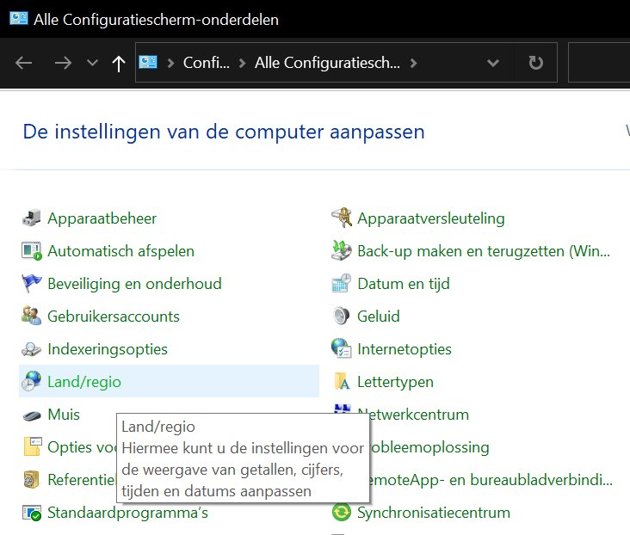
Task: Open the Gebruikersaccounts link
Action: point(114,317)
